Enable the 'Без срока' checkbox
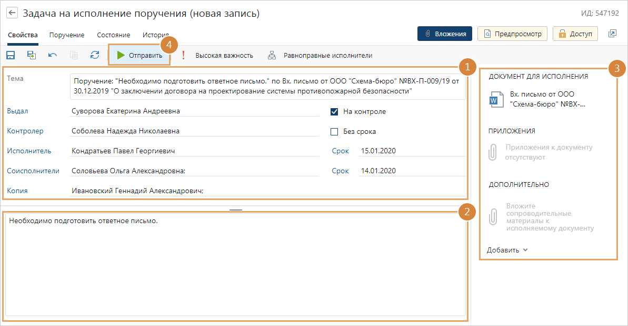Screen dimensions: 628x326 334,132
